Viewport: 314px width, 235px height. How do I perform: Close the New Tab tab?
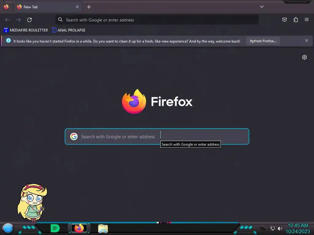pyautogui.click(x=77, y=7)
